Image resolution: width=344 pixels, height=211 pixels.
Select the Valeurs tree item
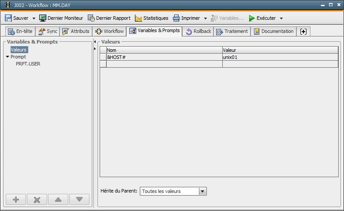tap(19, 50)
